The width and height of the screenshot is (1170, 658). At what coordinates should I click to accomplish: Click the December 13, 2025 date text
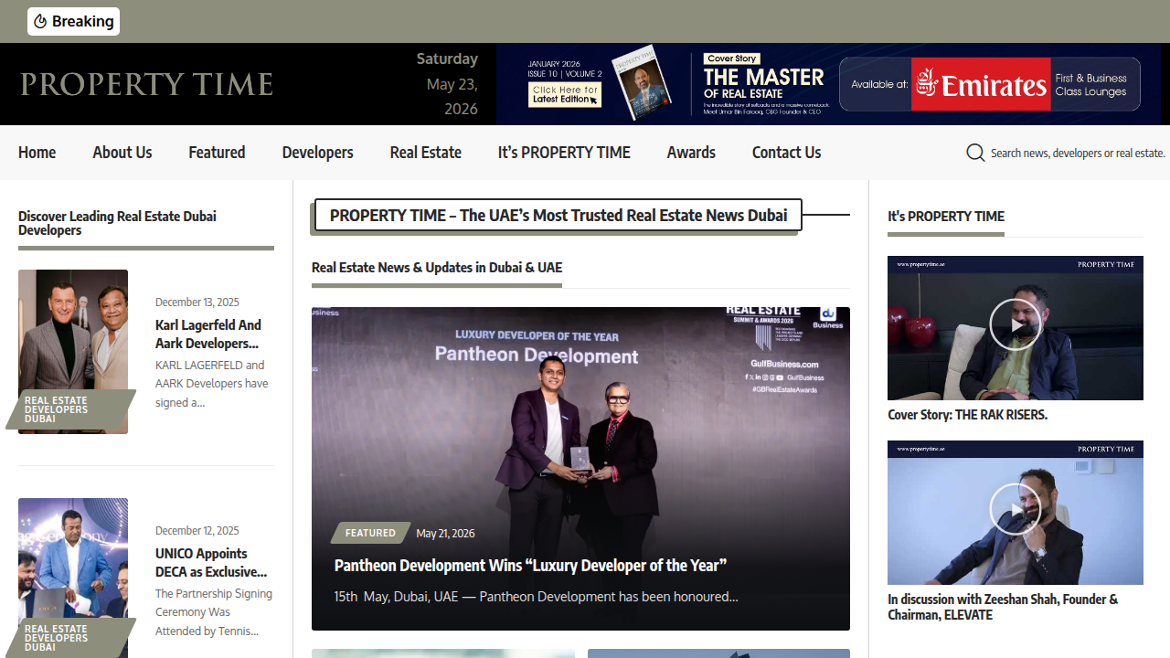[197, 302]
